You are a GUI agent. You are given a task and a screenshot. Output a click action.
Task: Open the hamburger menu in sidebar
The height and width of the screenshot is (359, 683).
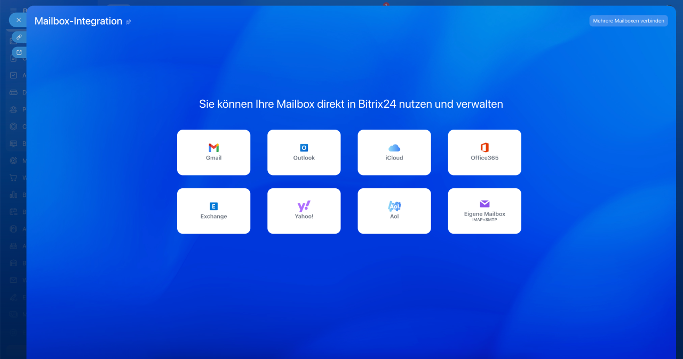pos(13,10)
